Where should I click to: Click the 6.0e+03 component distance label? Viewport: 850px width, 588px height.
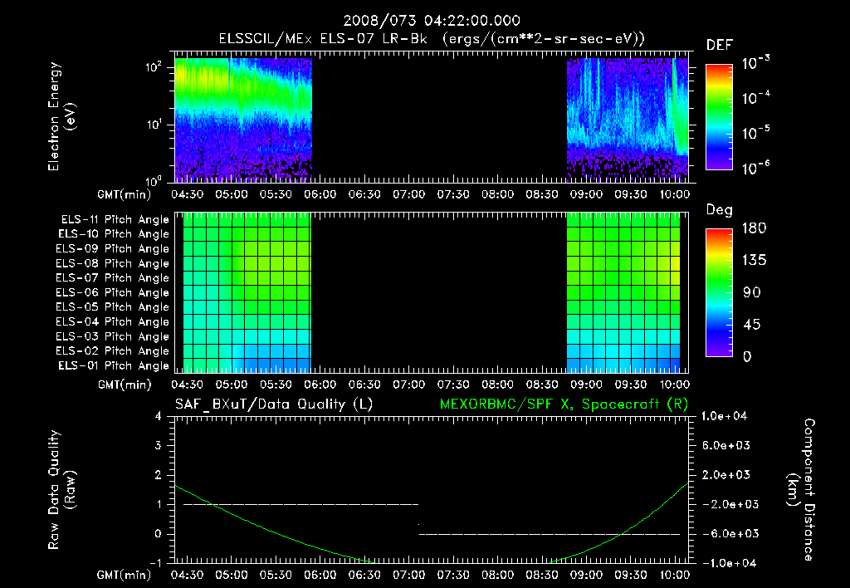[725, 445]
